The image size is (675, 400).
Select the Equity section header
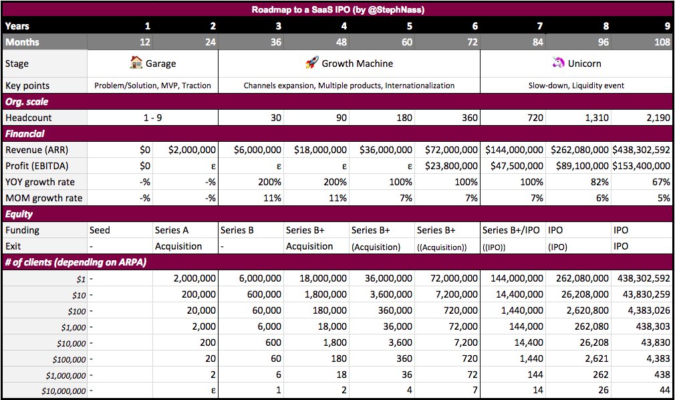pyautogui.click(x=338, y=214)
